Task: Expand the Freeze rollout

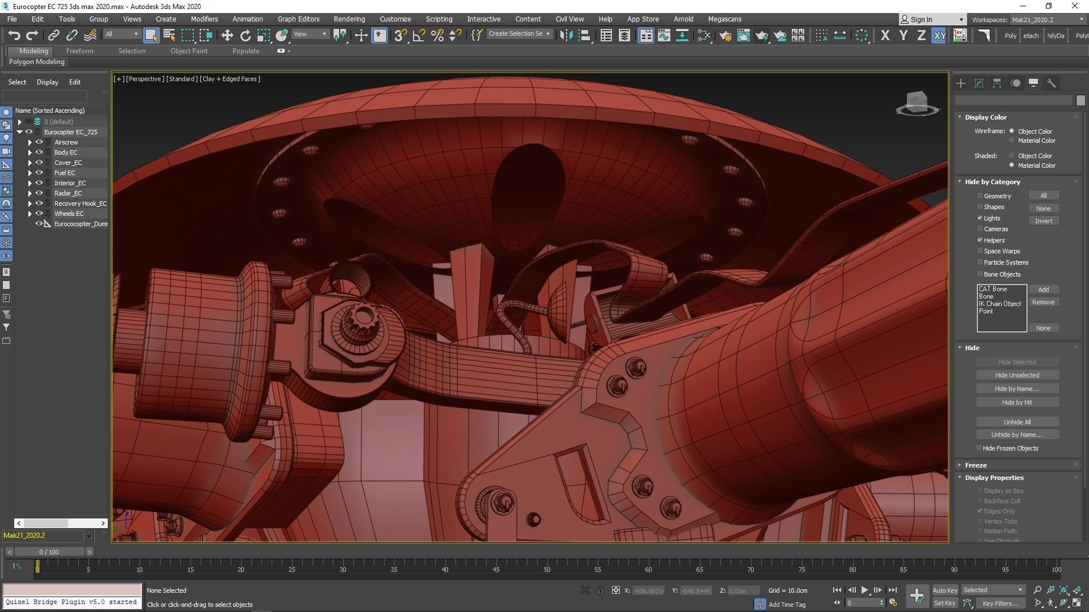Action: coord(976,465)
